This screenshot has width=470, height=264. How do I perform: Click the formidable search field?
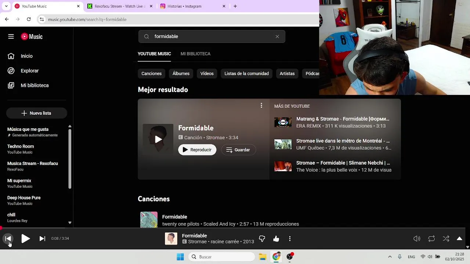tap(212, 36)
